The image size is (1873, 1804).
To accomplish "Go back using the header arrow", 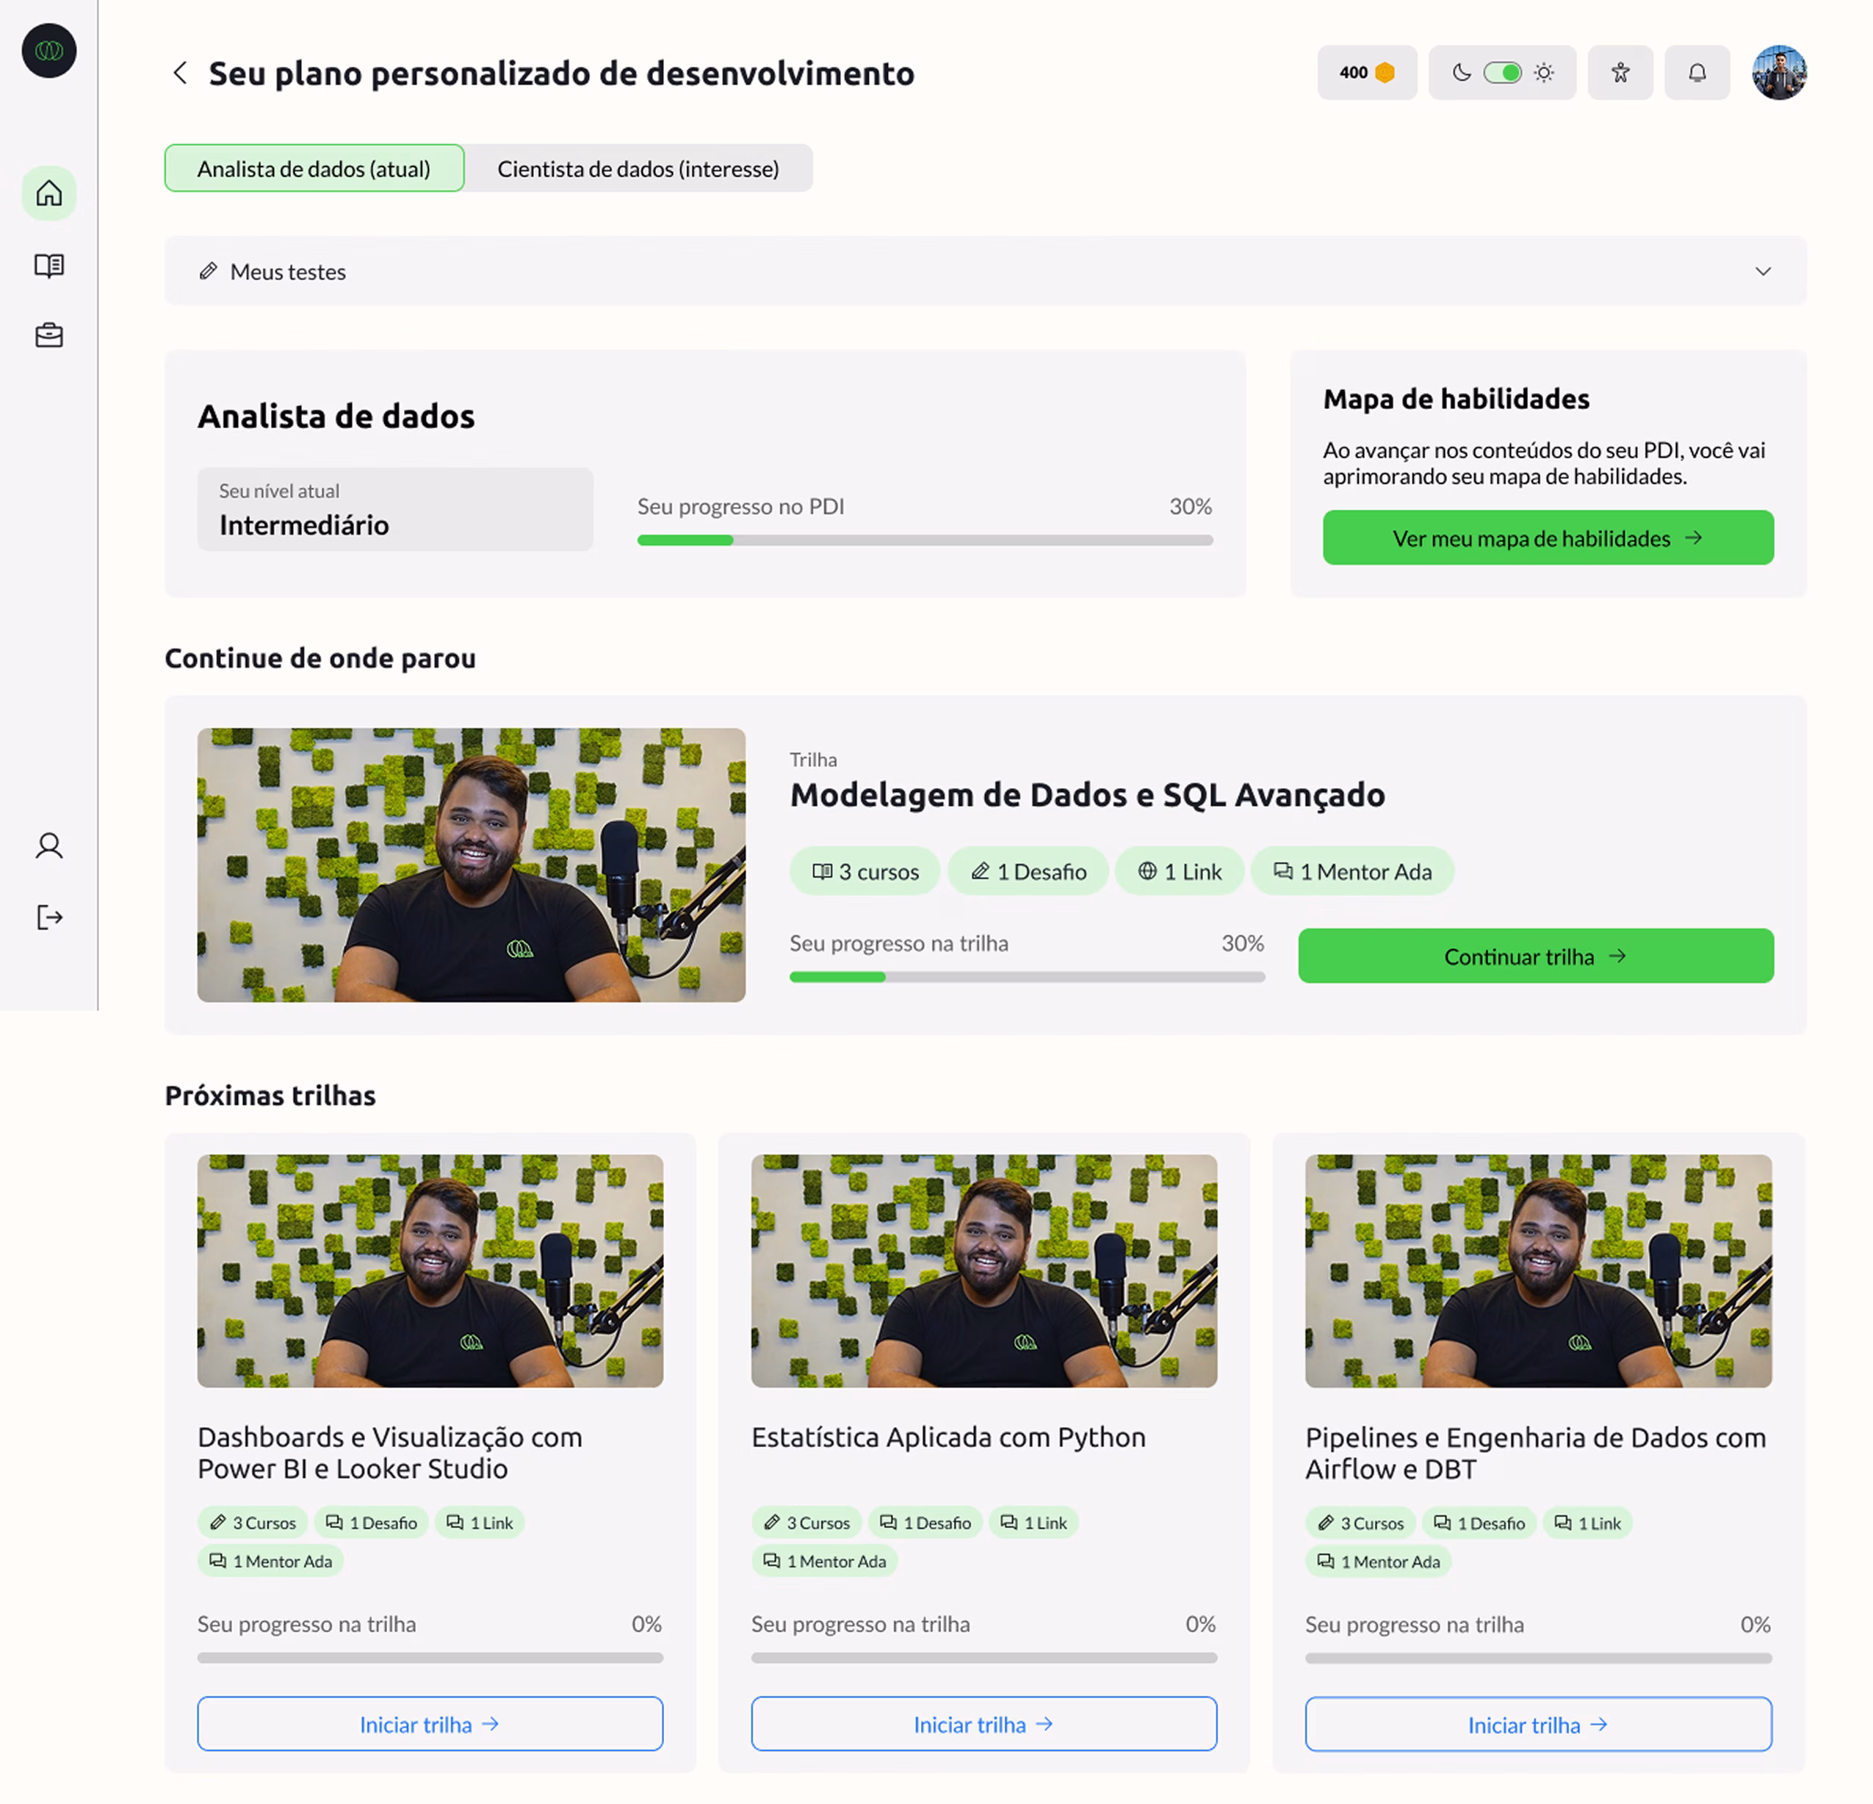I will (180, 73).
